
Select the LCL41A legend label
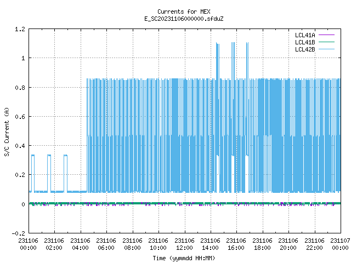(305, 35)
